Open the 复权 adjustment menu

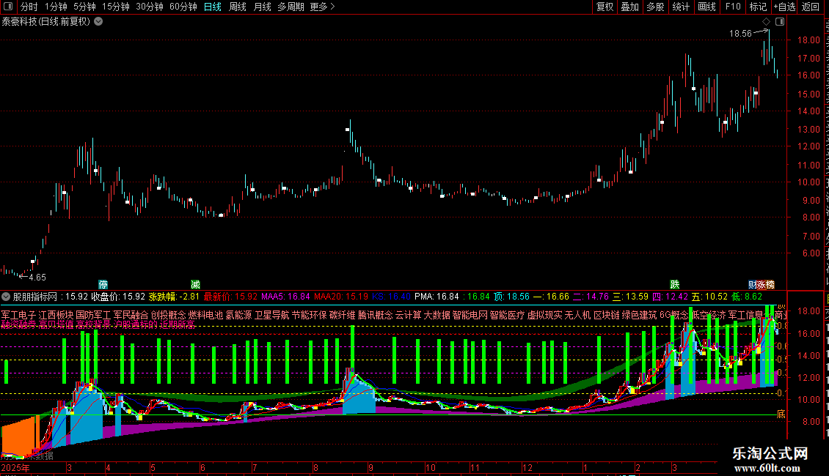point(605,7)
